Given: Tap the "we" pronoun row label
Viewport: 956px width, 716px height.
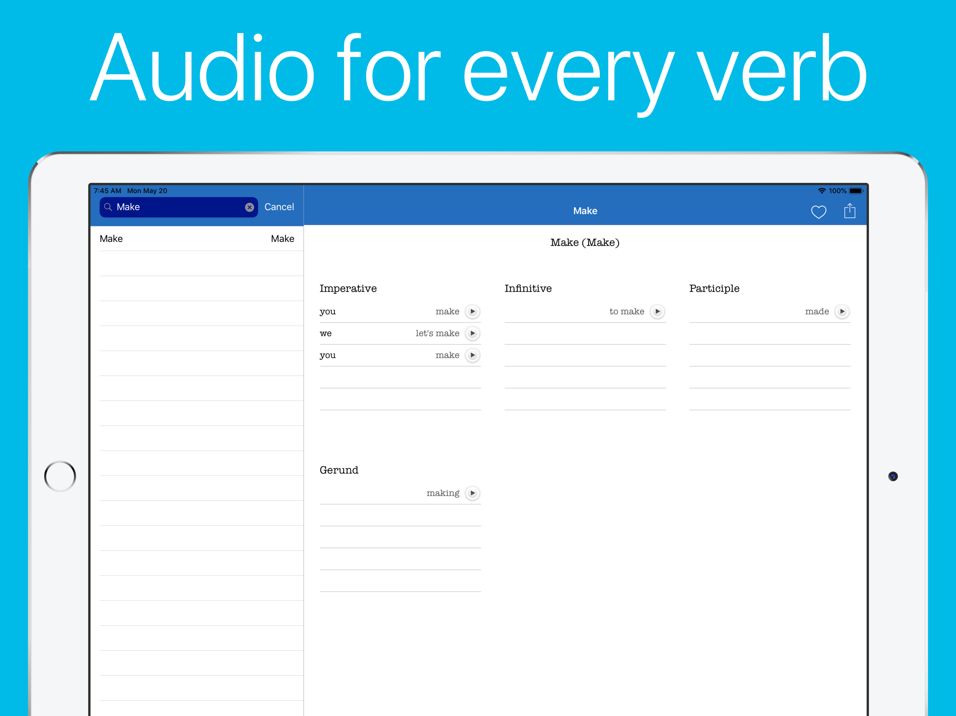Looking at the screenshot, I should pos(325,334).
